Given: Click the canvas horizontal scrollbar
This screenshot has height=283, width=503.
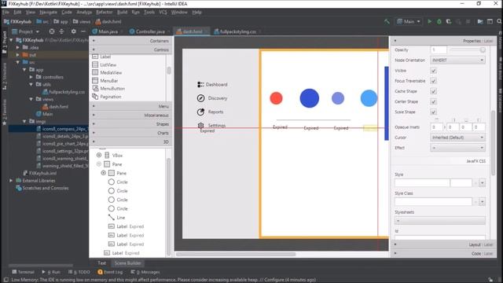Looking at the screenshot, I should [236, 255].
